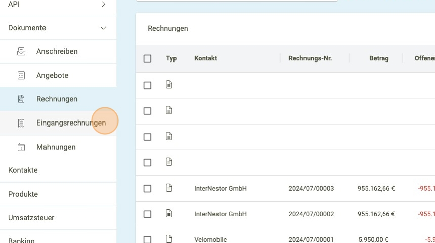
Task: Click invoice number 2024/07/00002
Action: [x=311, y=214]
